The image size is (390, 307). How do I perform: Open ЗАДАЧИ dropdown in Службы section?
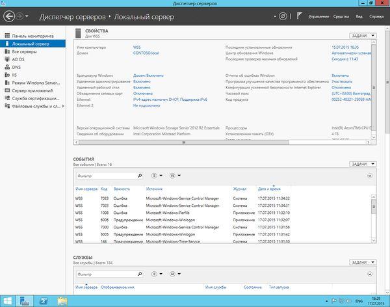(363, 262)
